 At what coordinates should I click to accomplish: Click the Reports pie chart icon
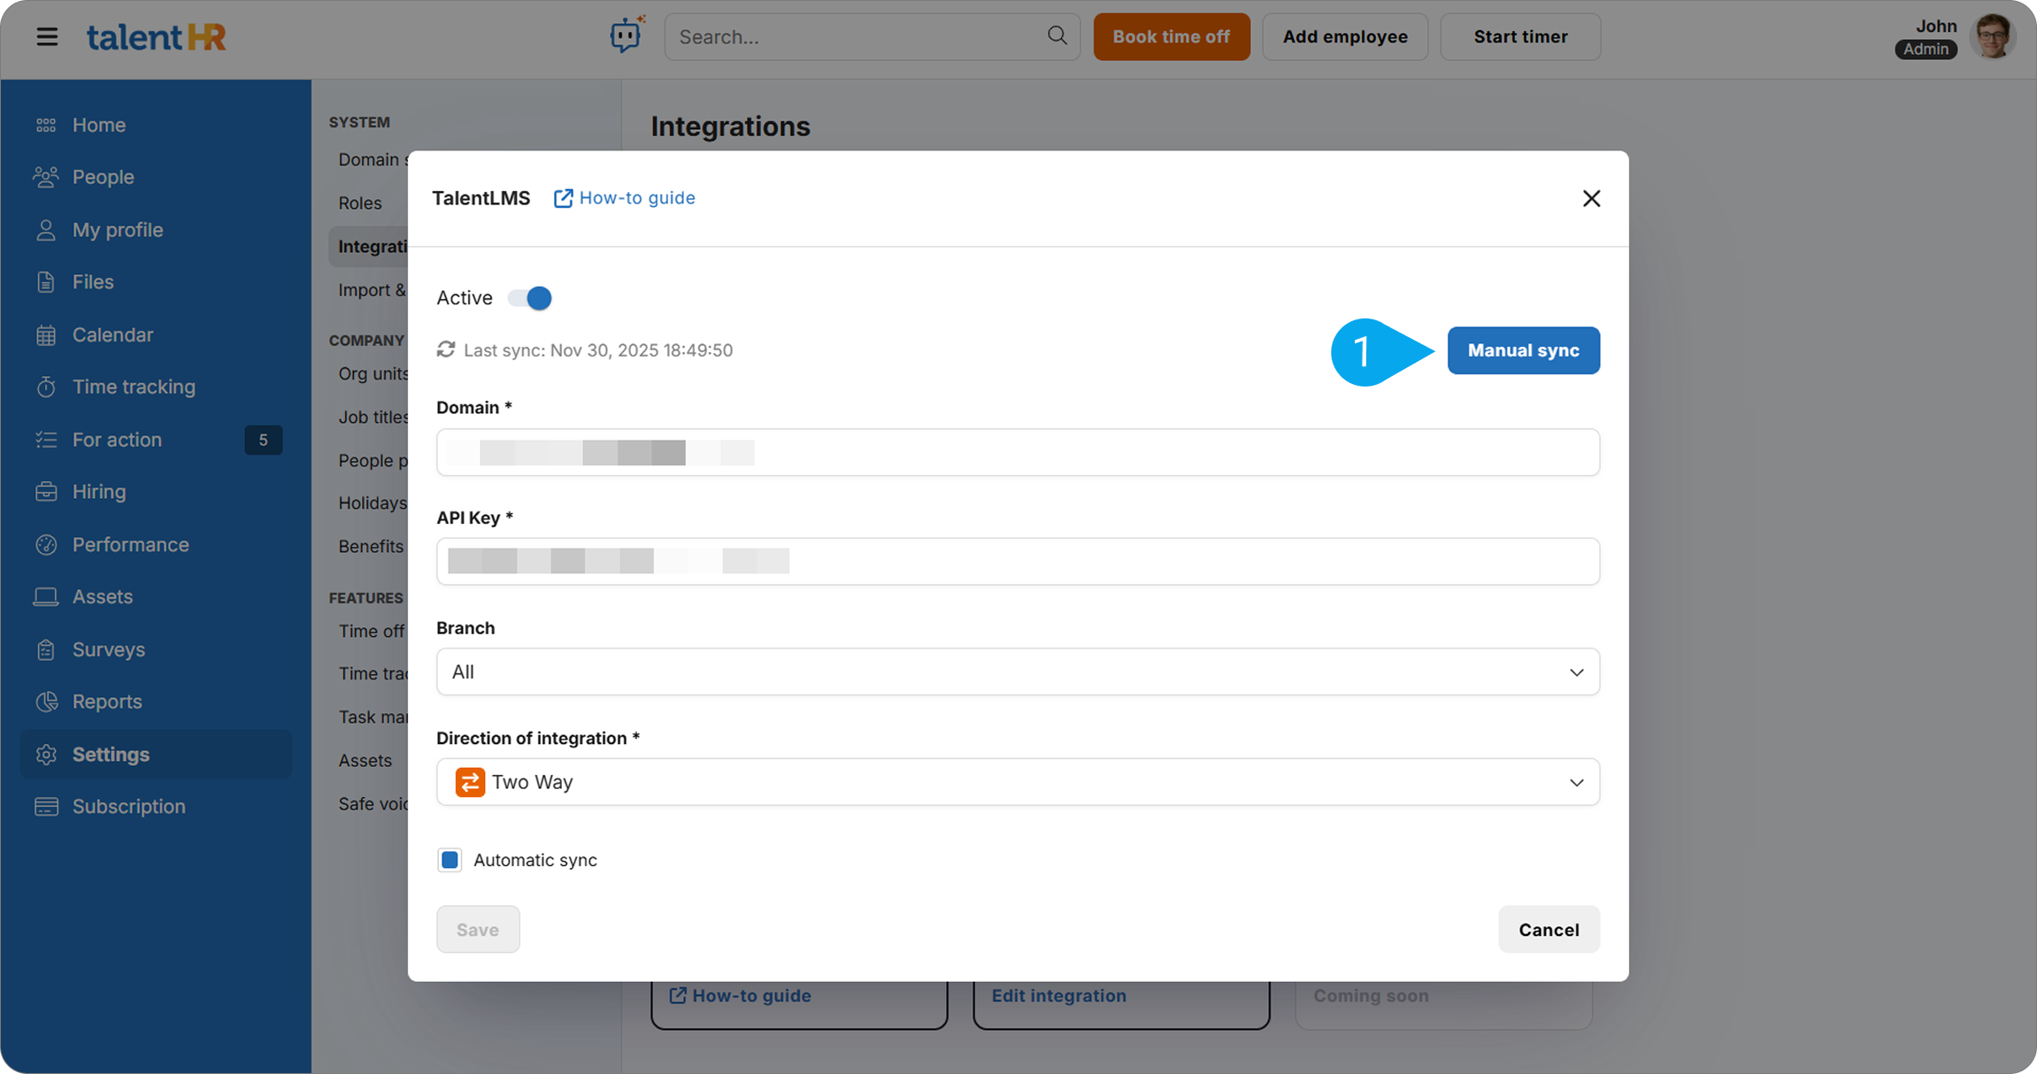coord(46,702)
